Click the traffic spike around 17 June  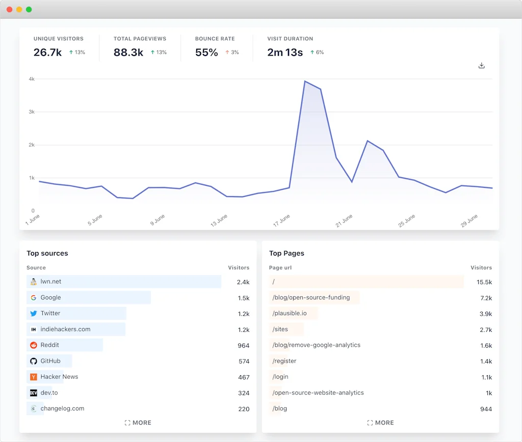(x=305, y=81)
